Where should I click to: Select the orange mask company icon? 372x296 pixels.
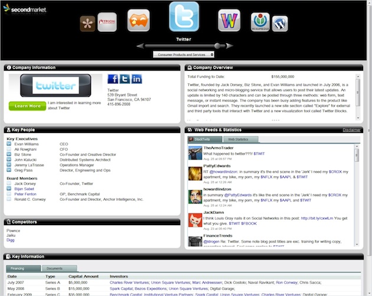(x=138, y=20)
